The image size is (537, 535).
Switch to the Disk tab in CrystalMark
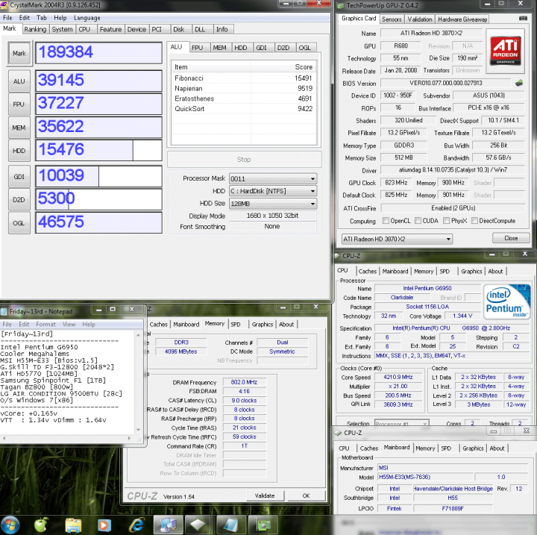(x=178, y=30)
